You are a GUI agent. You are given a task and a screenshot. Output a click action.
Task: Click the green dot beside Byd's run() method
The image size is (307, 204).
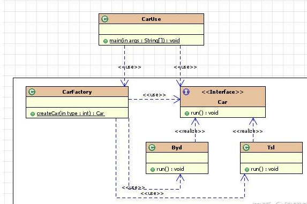tap(153, 170)
